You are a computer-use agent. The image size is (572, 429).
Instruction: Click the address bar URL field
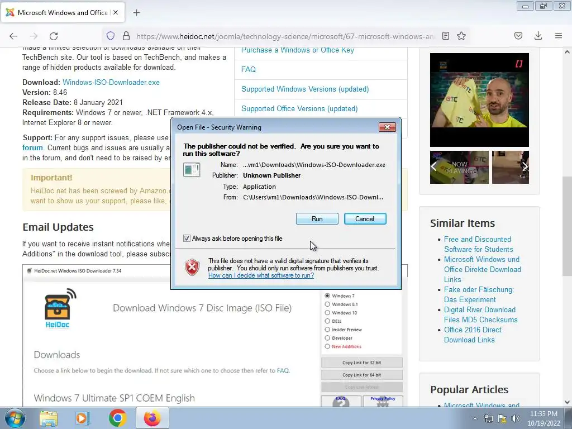285,36
